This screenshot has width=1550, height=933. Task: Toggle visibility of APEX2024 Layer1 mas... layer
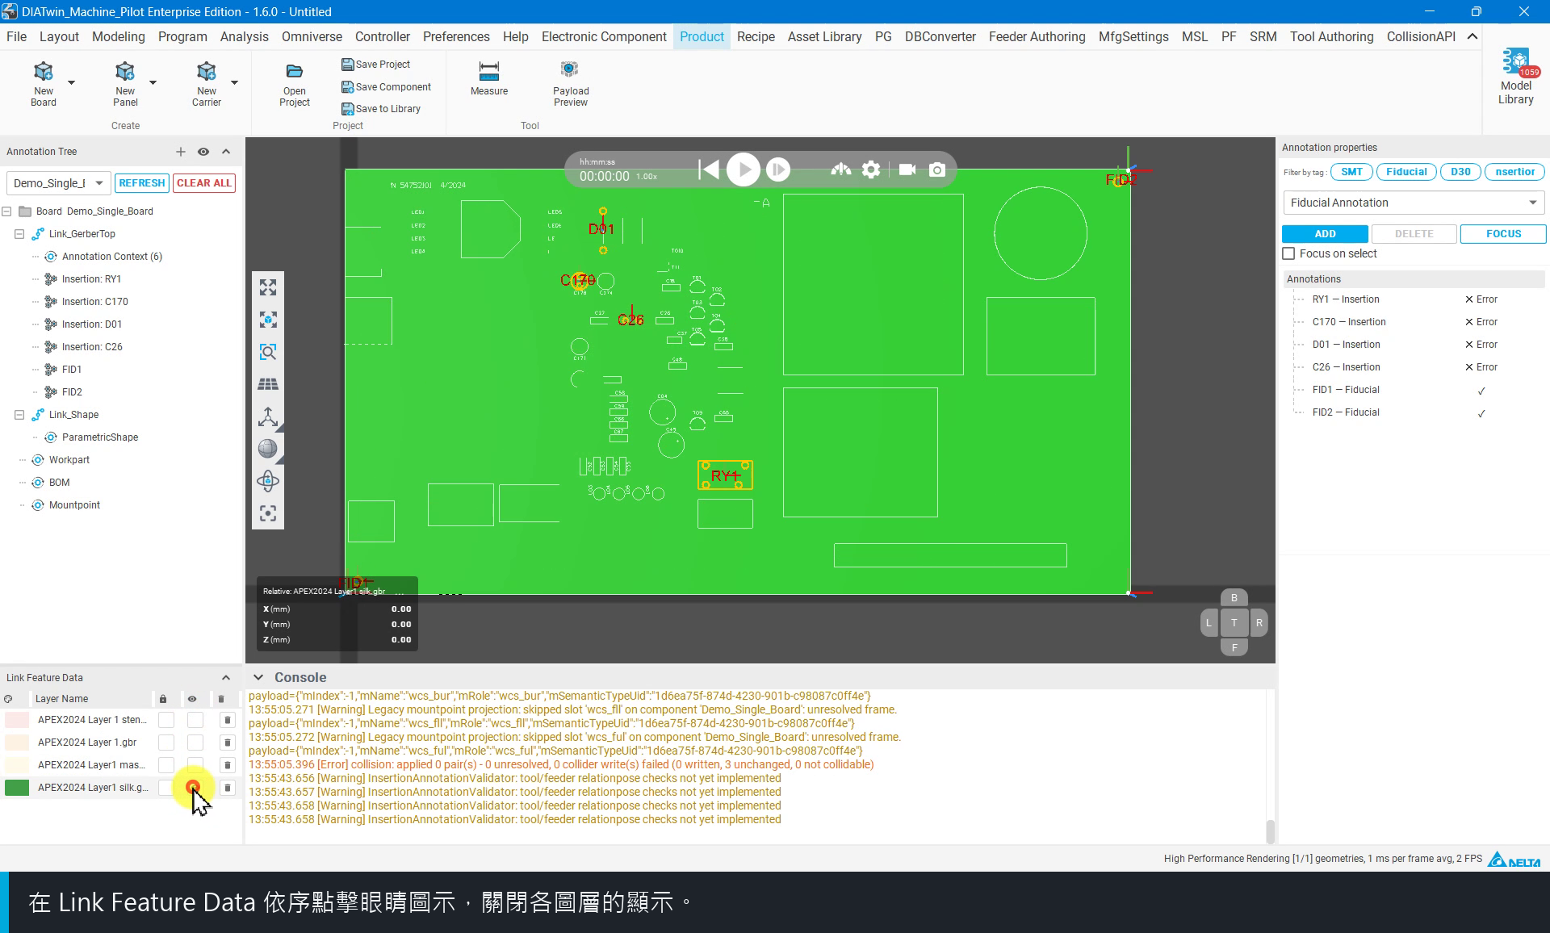(195, 764)
